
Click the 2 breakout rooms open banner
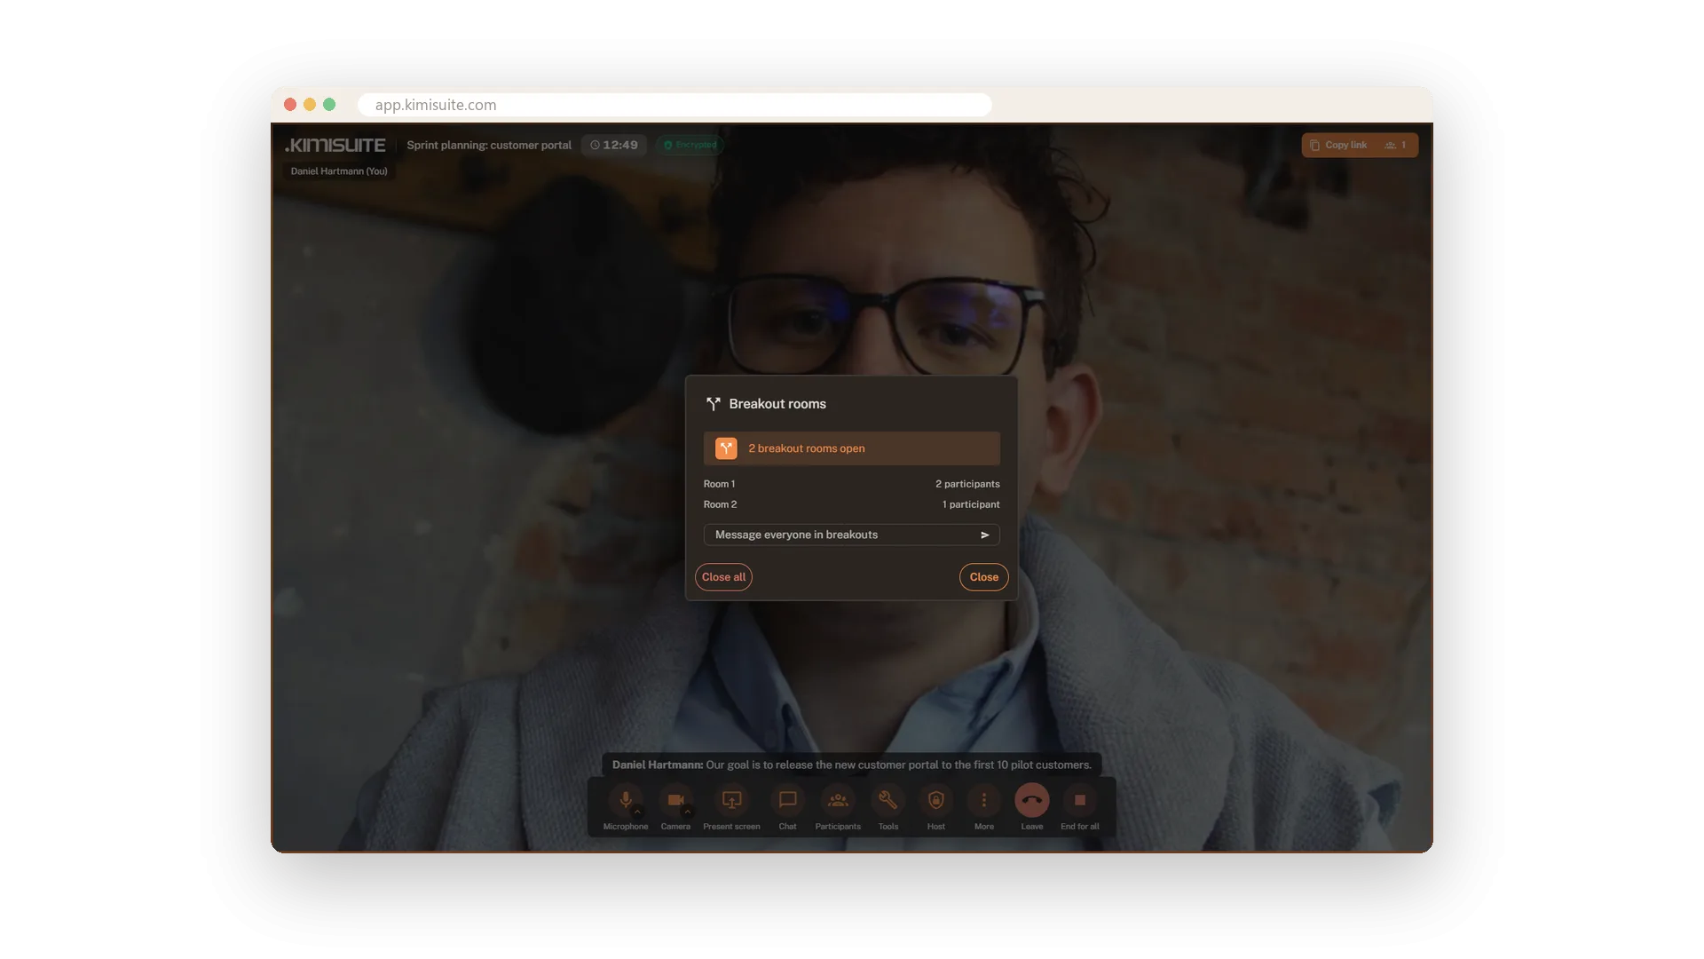(851, 448)
